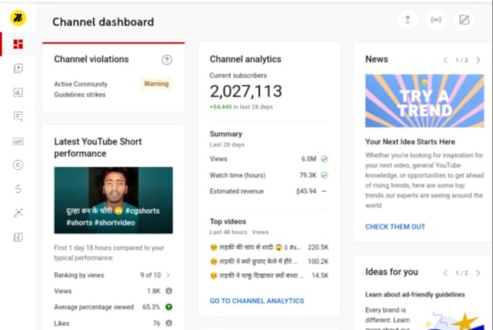The width and height of the screenshot is (493, 330).
Task: Open the Earn dollar icon in sidebar
Action: [18, 189]
